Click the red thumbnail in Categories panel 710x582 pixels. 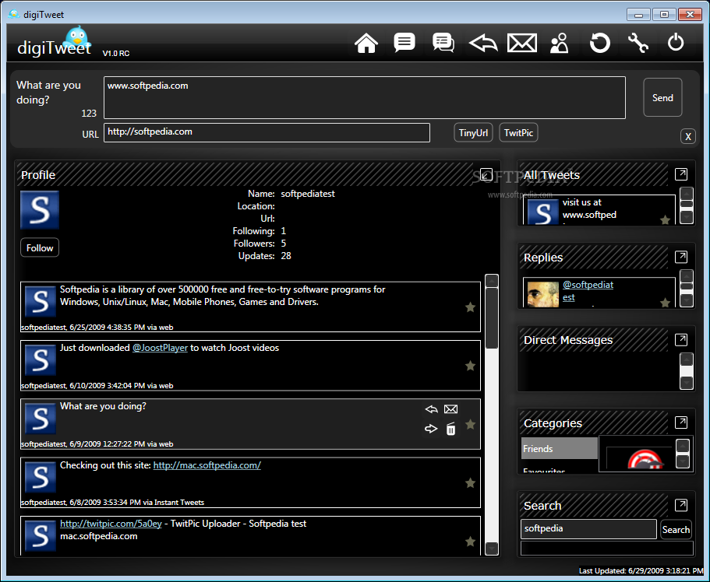tap(645, 459)
